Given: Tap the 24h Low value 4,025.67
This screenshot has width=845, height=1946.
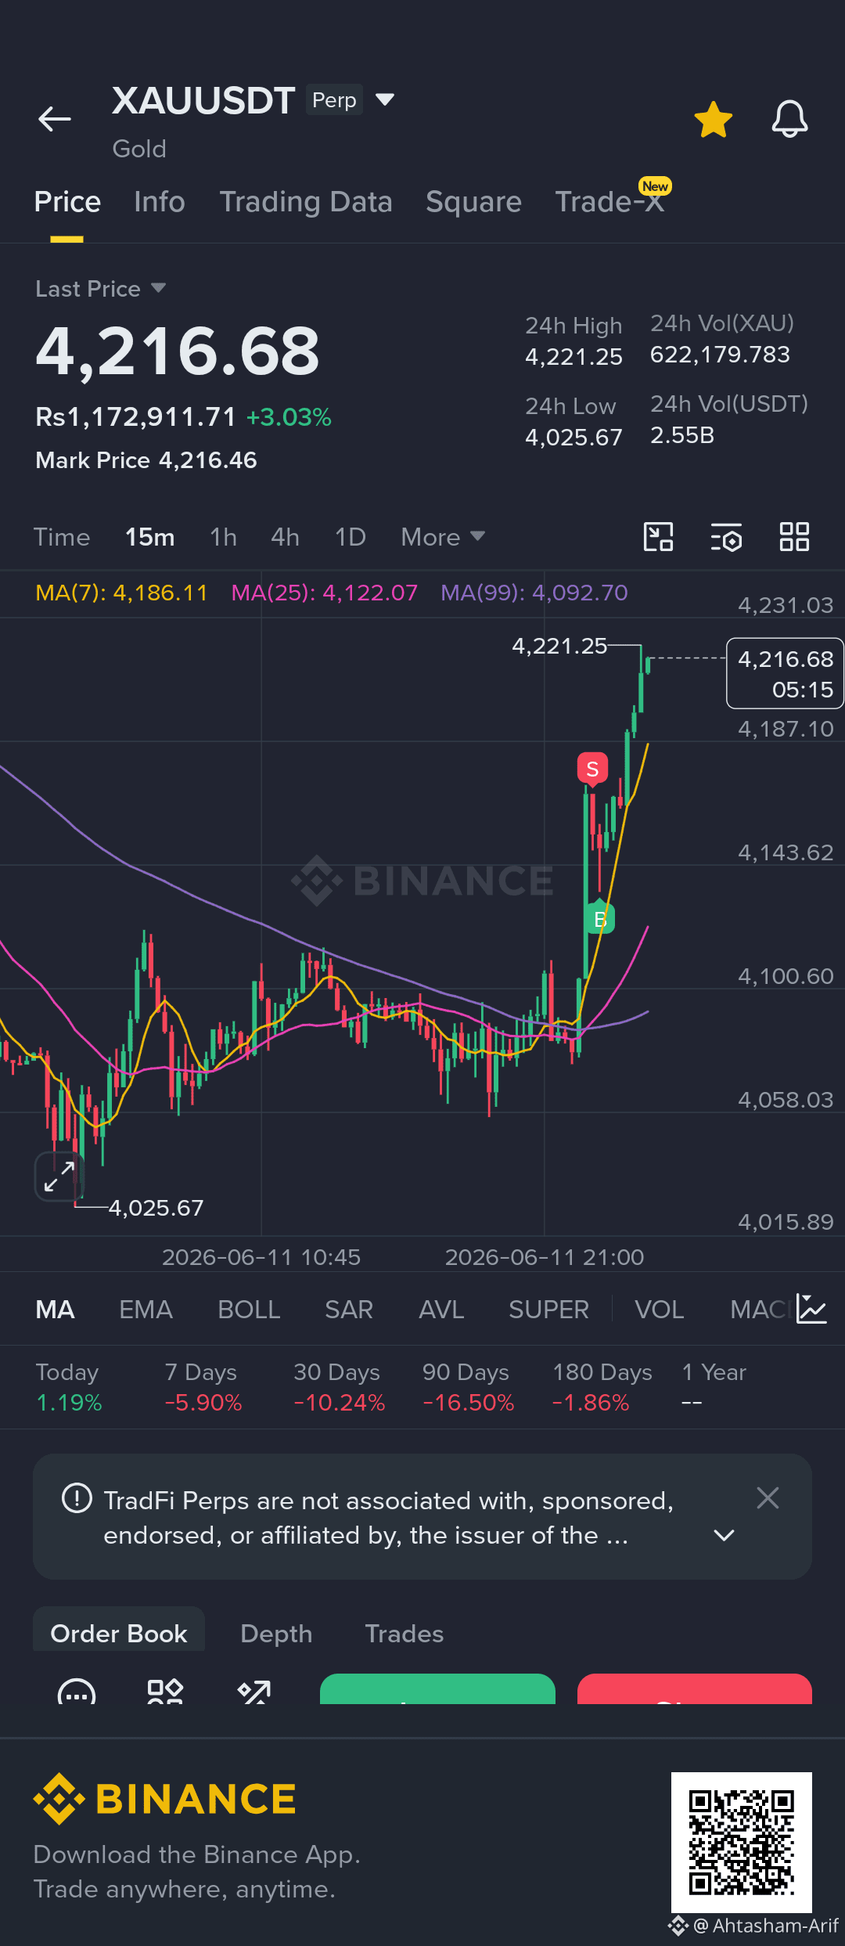Looking at the screenshot, I should pos(574,438).
